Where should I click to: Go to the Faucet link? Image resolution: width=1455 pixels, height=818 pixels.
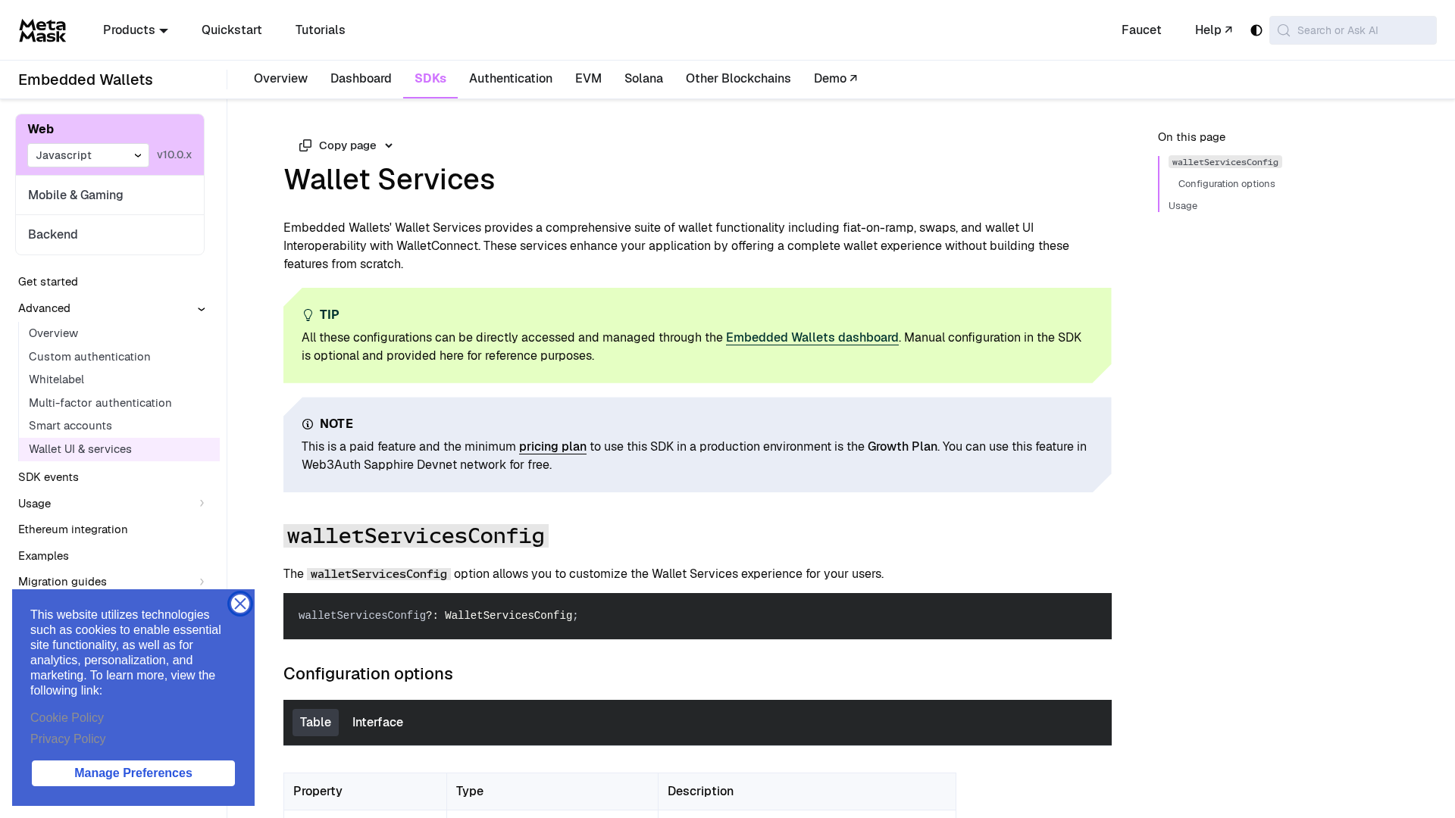(x=1141, y=30)
